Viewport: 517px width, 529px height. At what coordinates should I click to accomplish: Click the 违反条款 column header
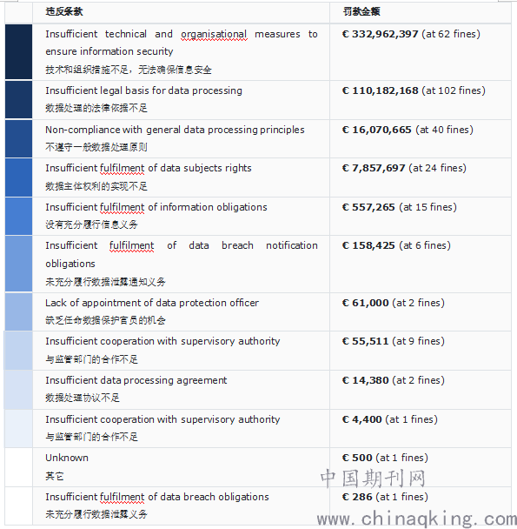64,12
